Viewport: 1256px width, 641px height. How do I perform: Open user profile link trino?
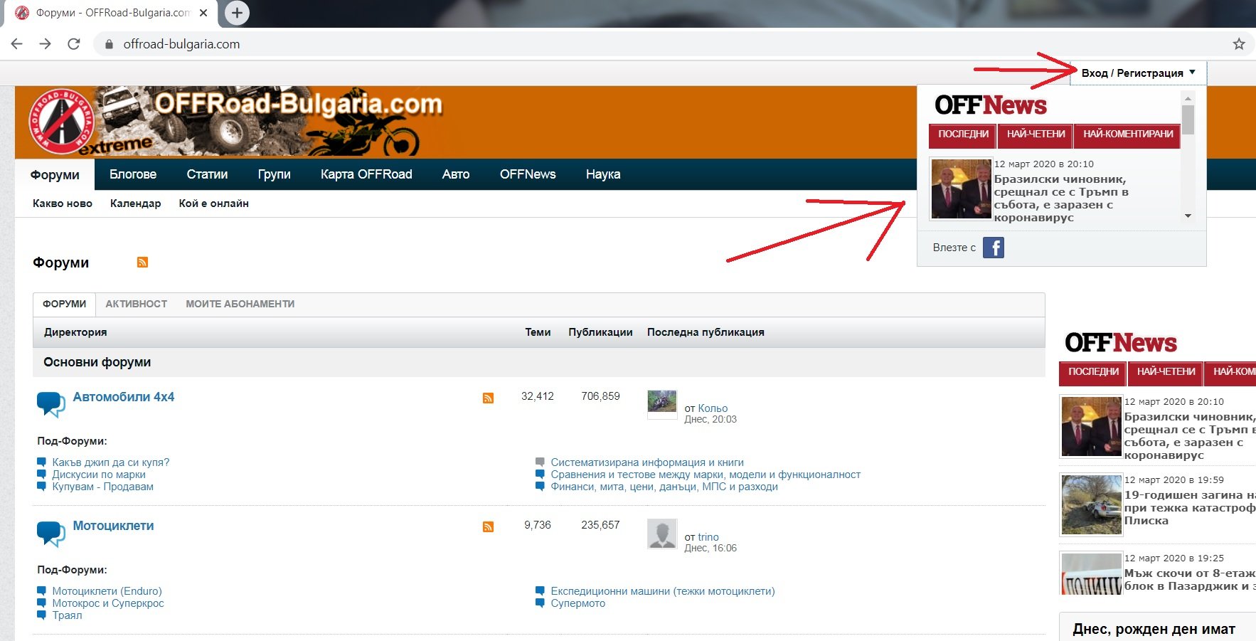tap(708, 537)
